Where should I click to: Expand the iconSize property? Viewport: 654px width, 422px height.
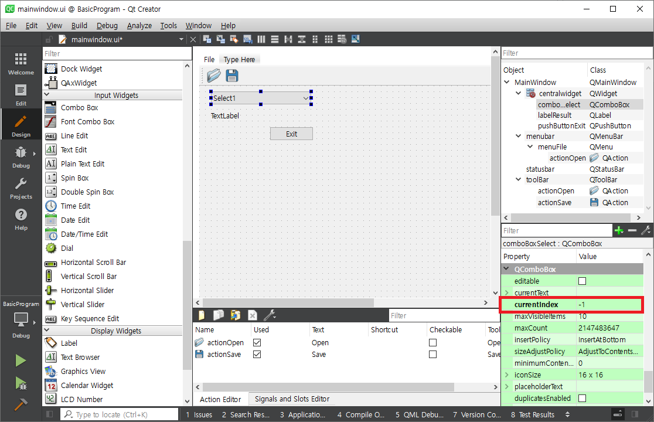(x=507, y=375)
